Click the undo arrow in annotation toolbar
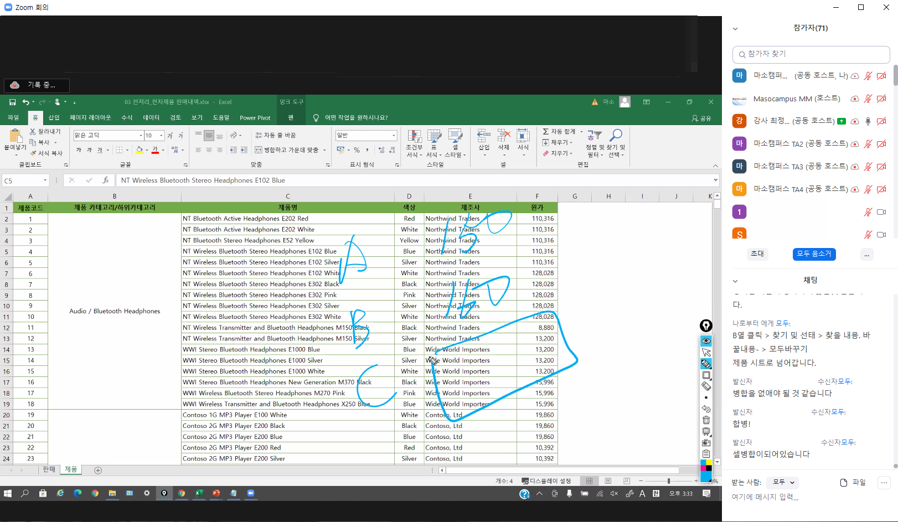 [x=706, y=409]
